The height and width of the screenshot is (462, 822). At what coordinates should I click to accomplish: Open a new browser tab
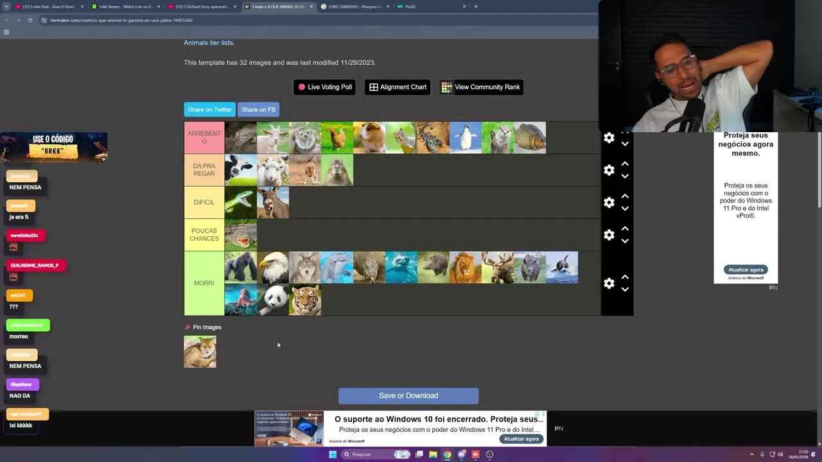click(x=476, y=6)
